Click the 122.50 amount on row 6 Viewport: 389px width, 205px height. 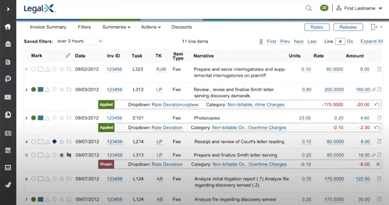click(362, 179)
